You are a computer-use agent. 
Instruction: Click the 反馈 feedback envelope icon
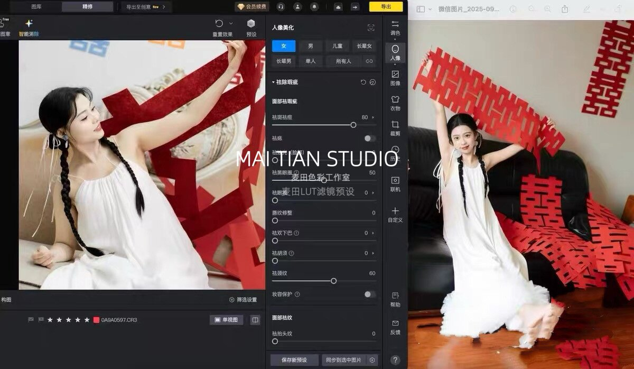[395, 326]
